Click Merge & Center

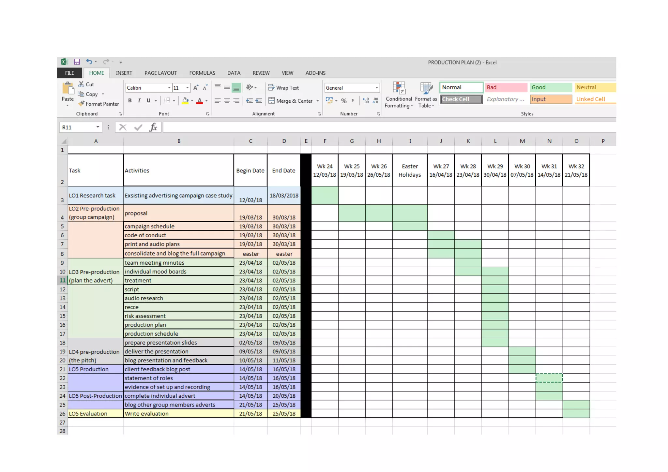click(x=290, y=101)
